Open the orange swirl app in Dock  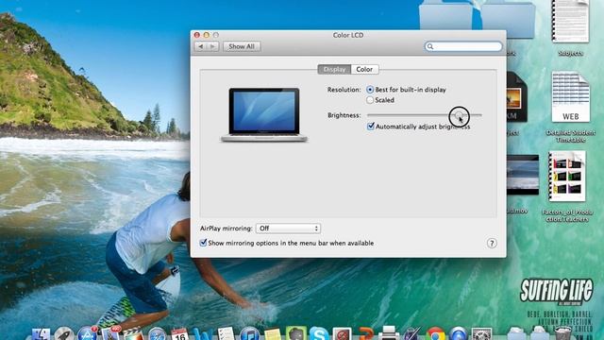(365, 333)
